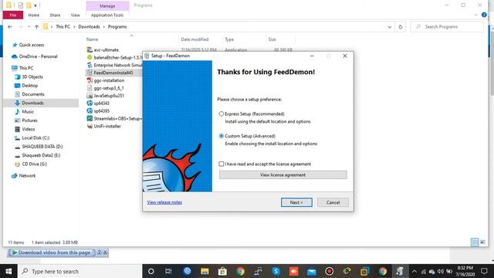Expand the address bar history dropdown

pos(389,27)
